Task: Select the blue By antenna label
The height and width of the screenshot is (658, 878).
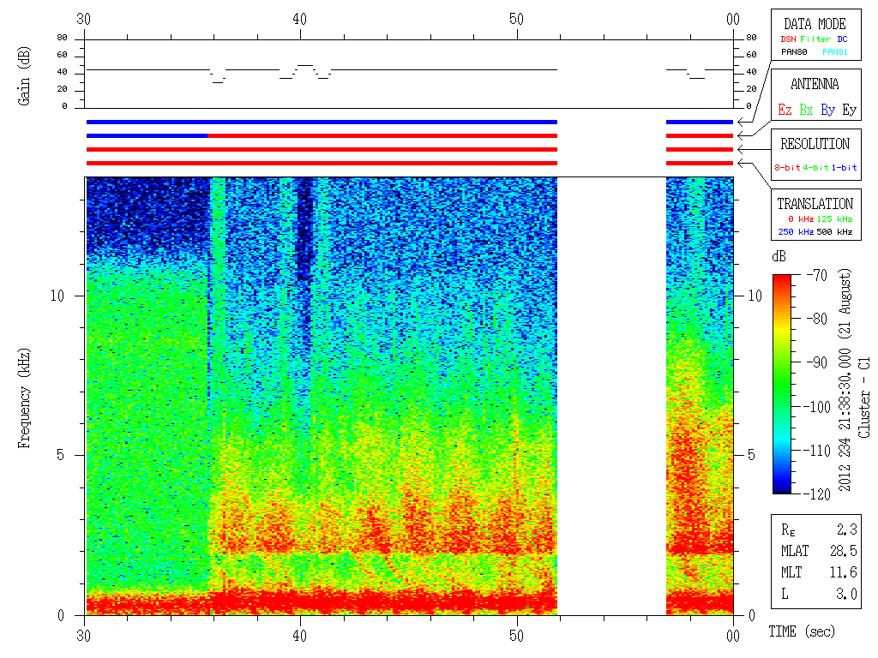Action: pyautogui.click(x=827, y=110)
